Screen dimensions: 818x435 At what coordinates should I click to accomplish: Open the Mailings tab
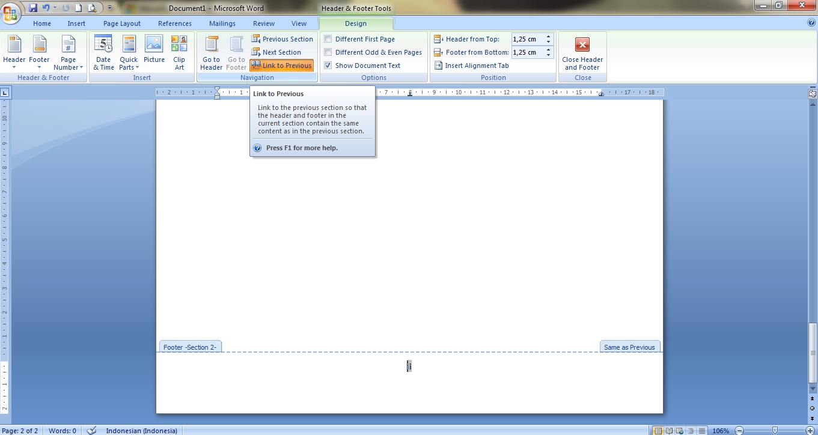coord(222,23)
